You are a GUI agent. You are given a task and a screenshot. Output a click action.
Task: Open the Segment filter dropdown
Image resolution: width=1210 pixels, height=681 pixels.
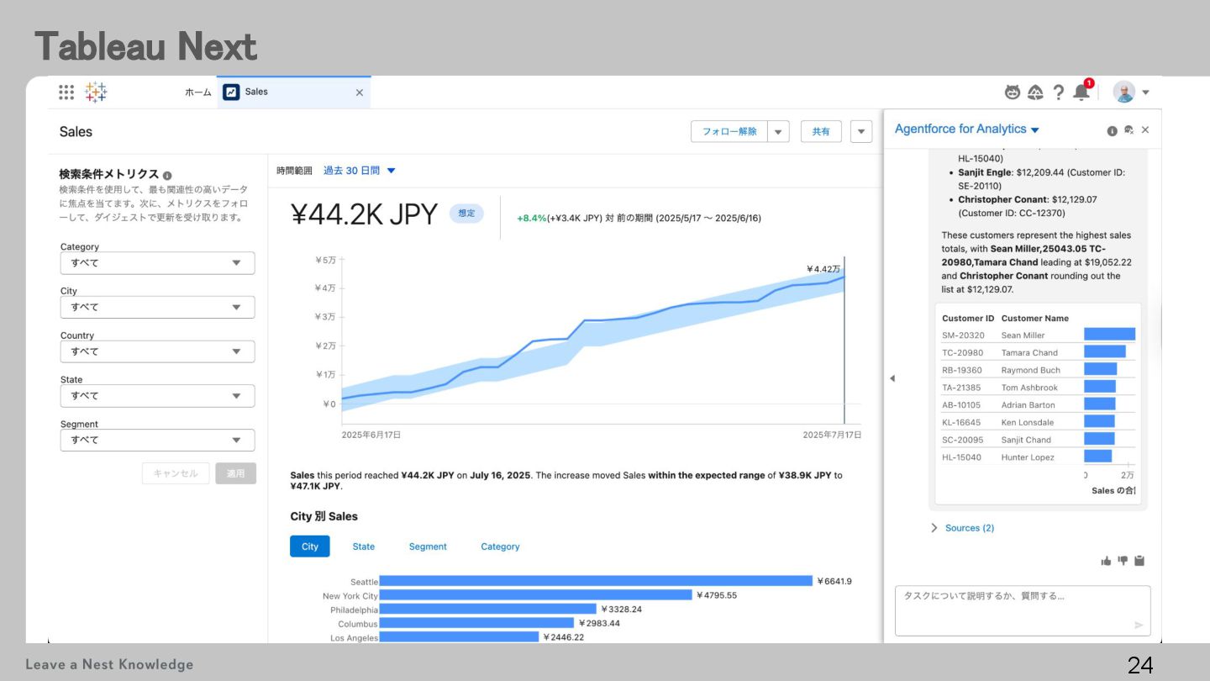coord(157,441)
